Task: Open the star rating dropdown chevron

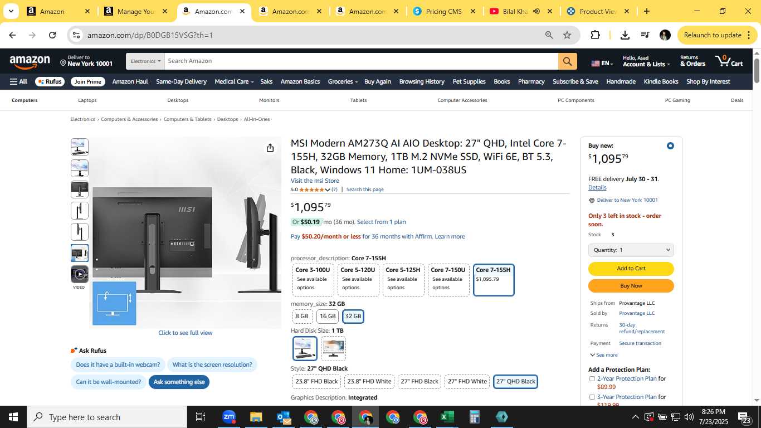Action: click(x=328, y=190)
